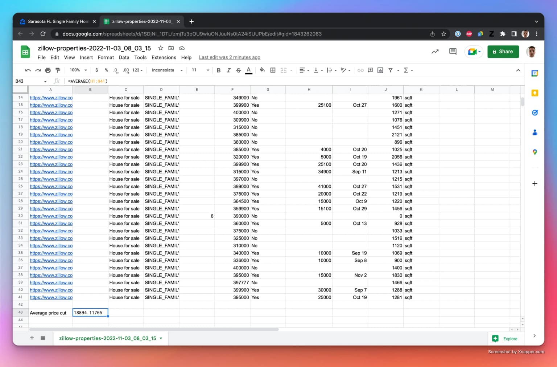Open the Inconsolata font dropdown
The width and height of the screenshot is (557, 367).
167,70
